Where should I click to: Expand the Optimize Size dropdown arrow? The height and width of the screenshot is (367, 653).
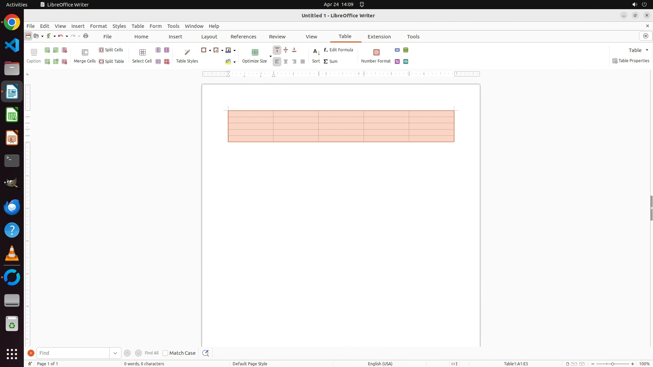pyautogui.click(x=270, y=56)
